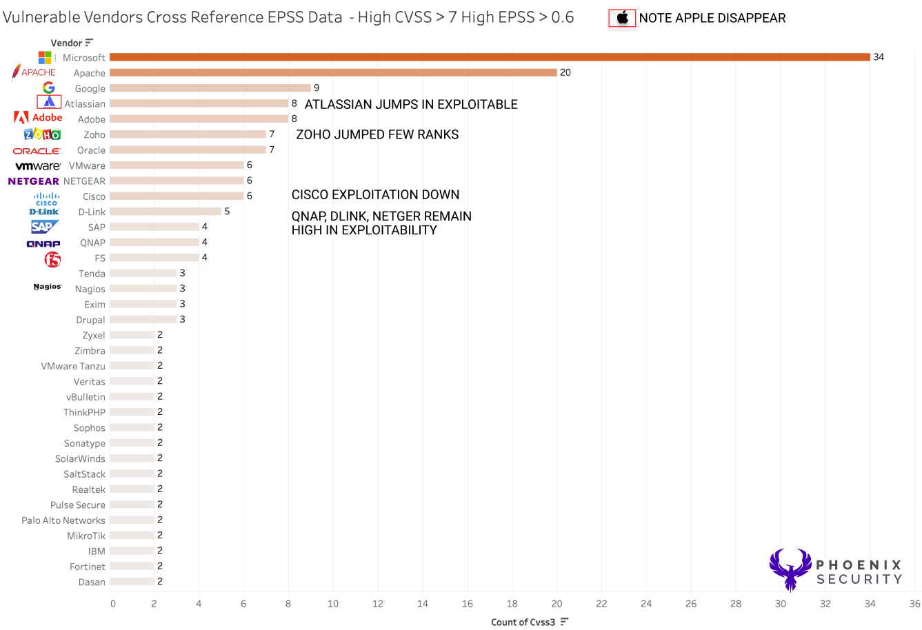Click the ThinkPHP vendor label
Viewport: 922px width, 630px height.
point(84,412)
